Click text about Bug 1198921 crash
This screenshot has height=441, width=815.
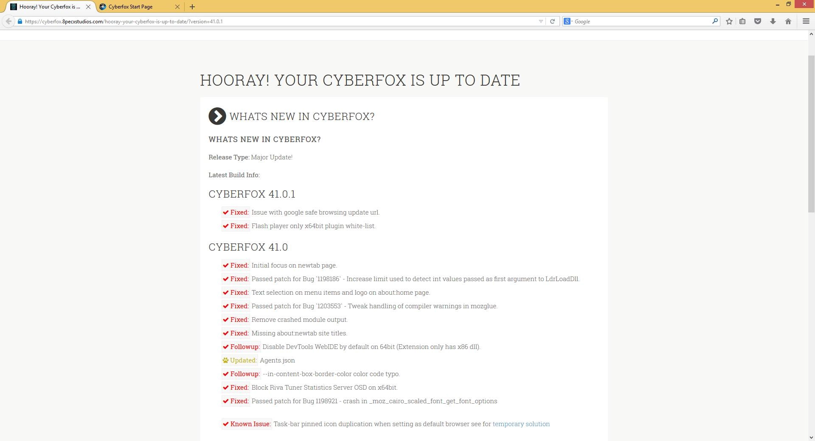point(374,401)
